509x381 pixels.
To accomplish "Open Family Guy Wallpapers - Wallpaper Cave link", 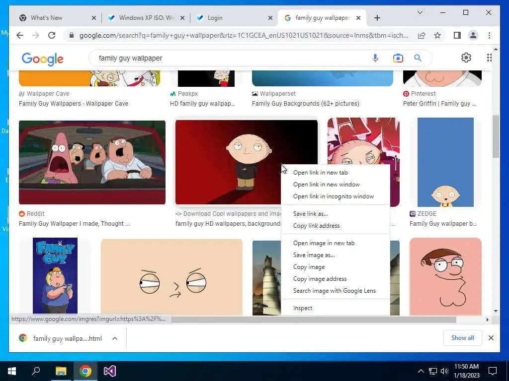I will point(74,104).
